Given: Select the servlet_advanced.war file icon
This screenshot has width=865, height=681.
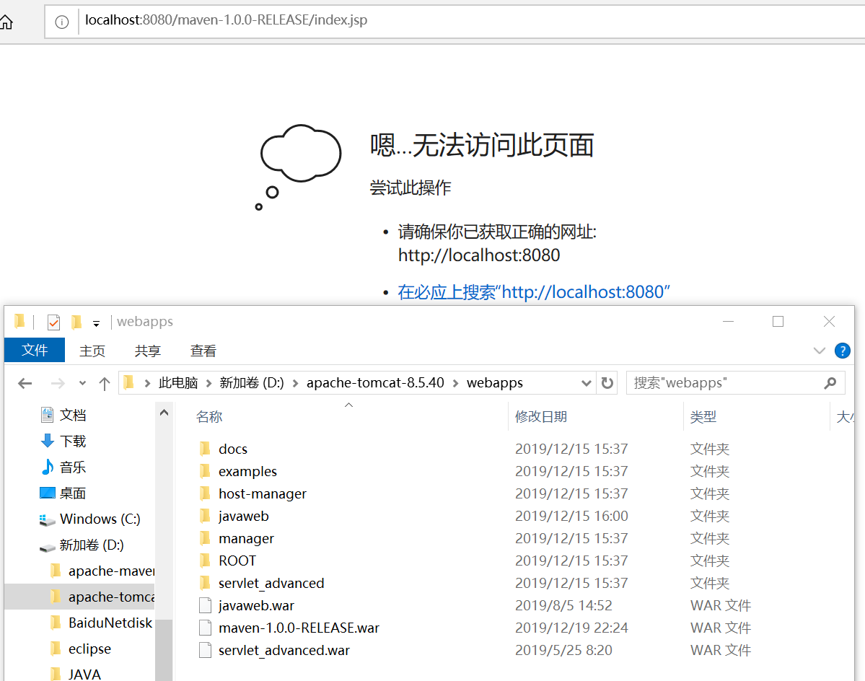Looking at the screenshot, I should (205, 650).
